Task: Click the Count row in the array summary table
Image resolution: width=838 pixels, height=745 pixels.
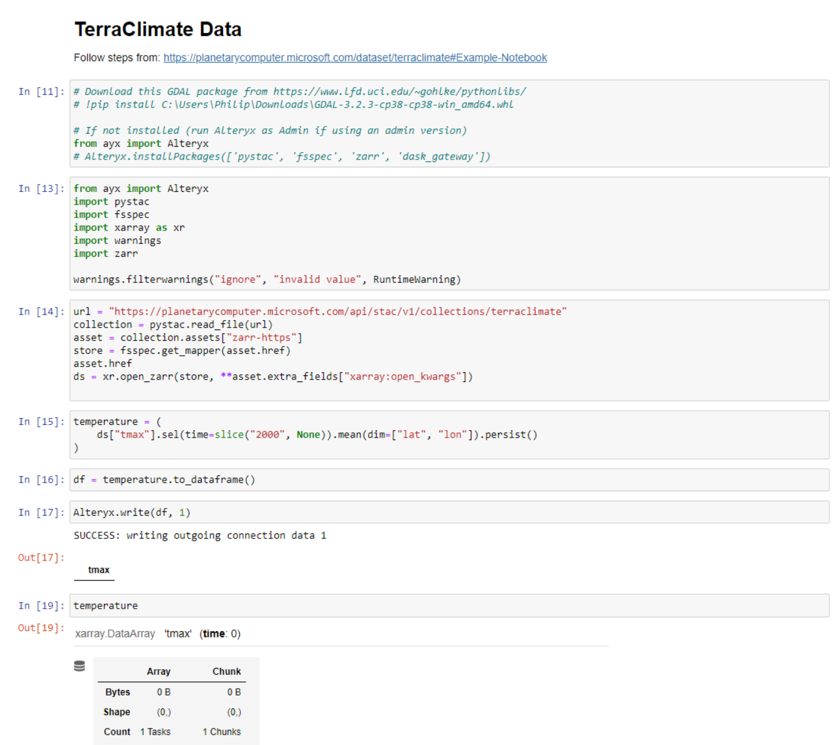Action: [x=117, y=732]
